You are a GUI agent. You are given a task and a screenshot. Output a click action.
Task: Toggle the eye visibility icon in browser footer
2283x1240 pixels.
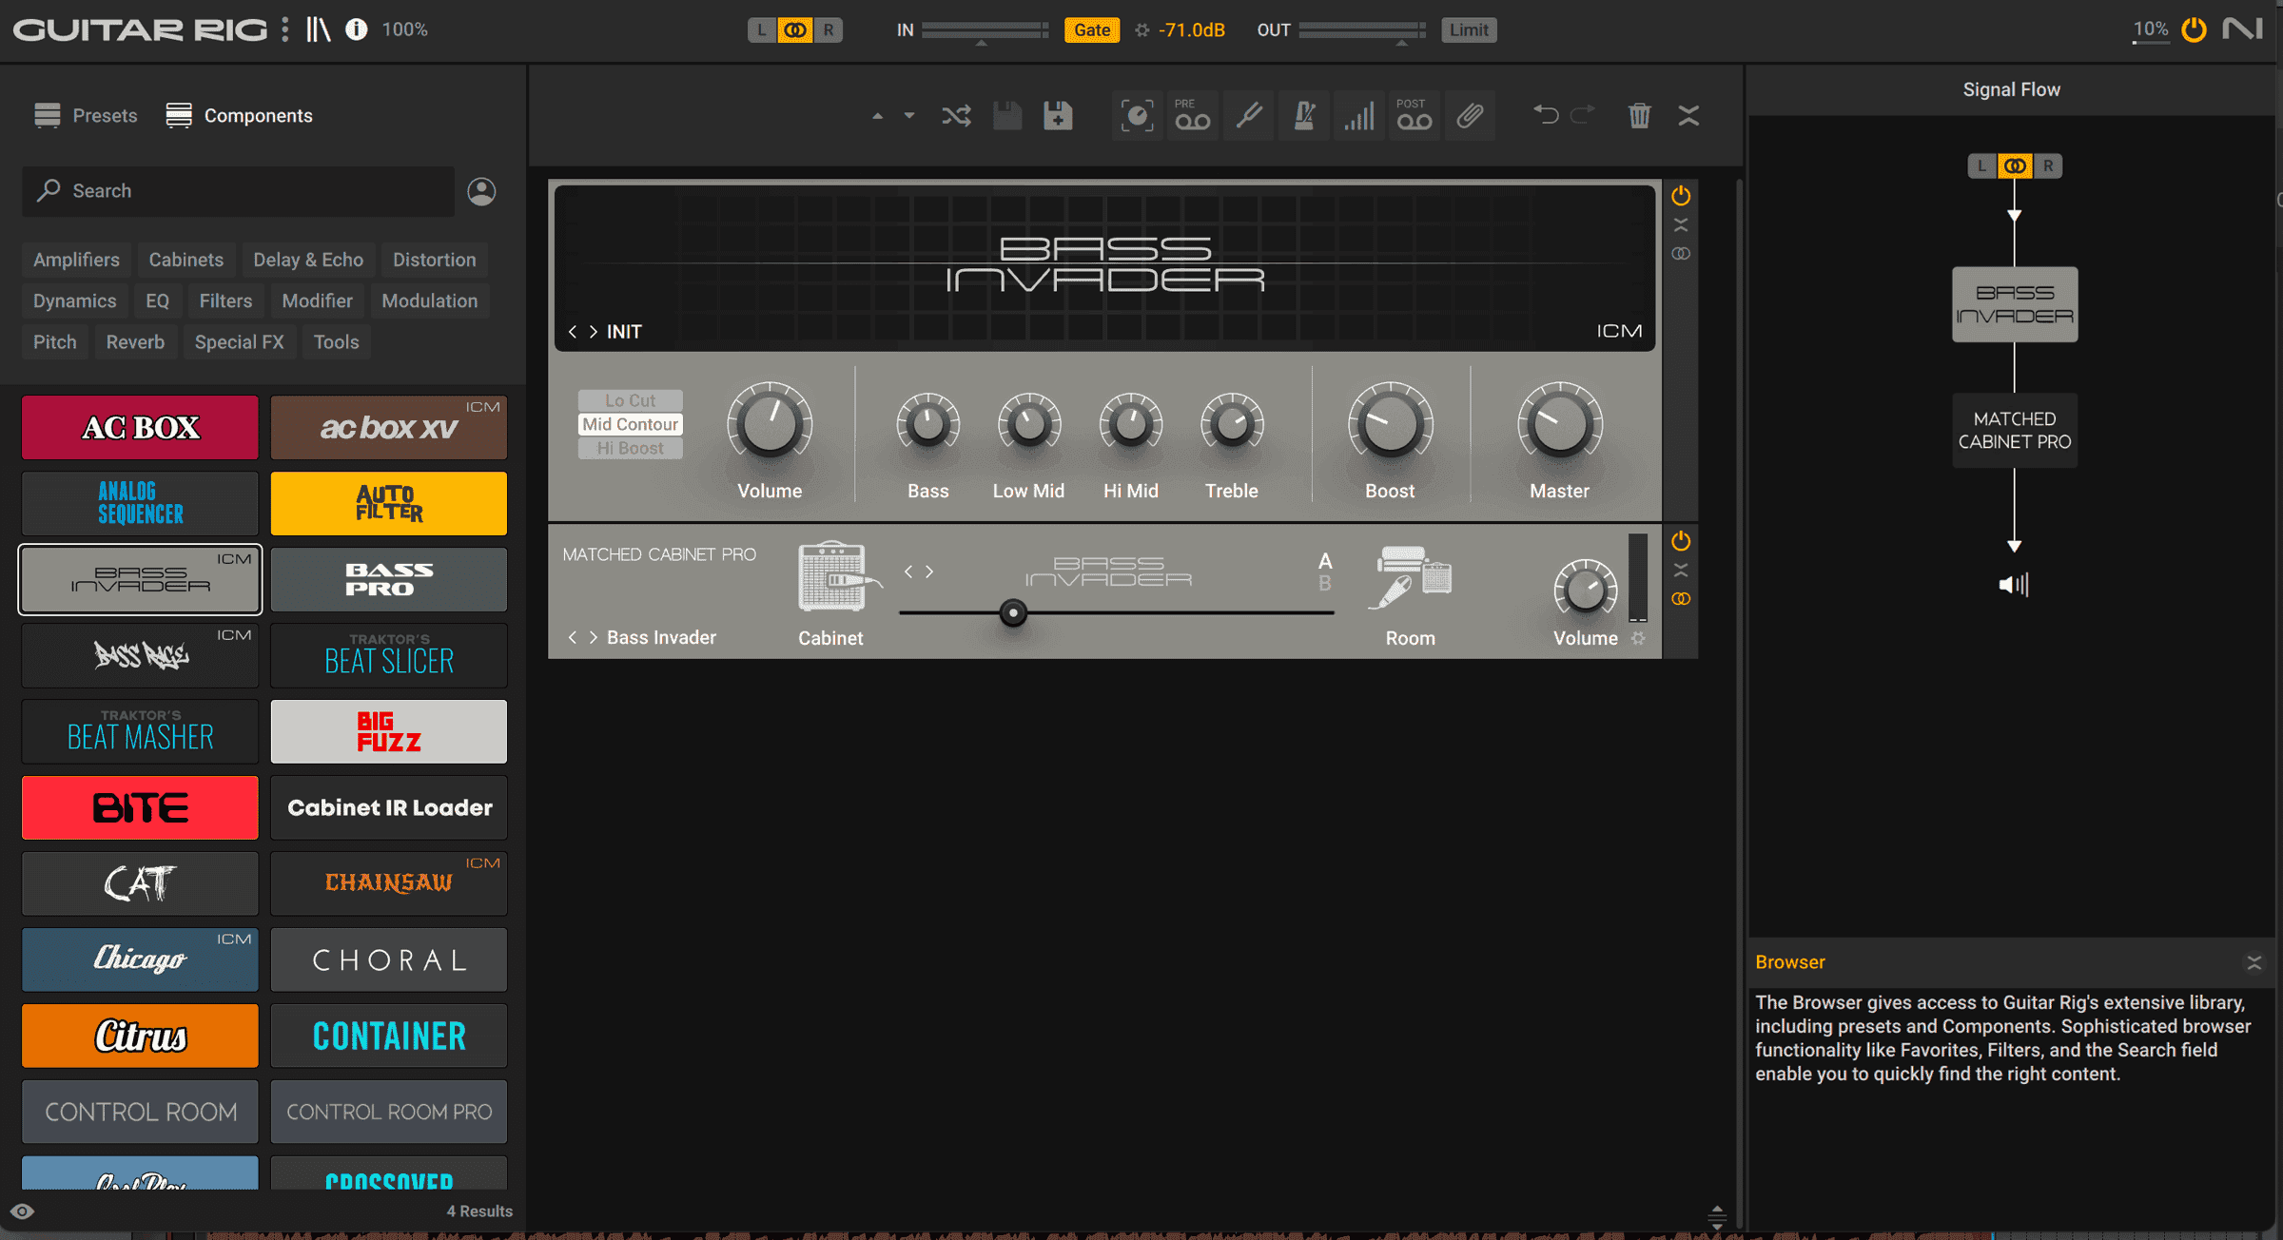22,1211
